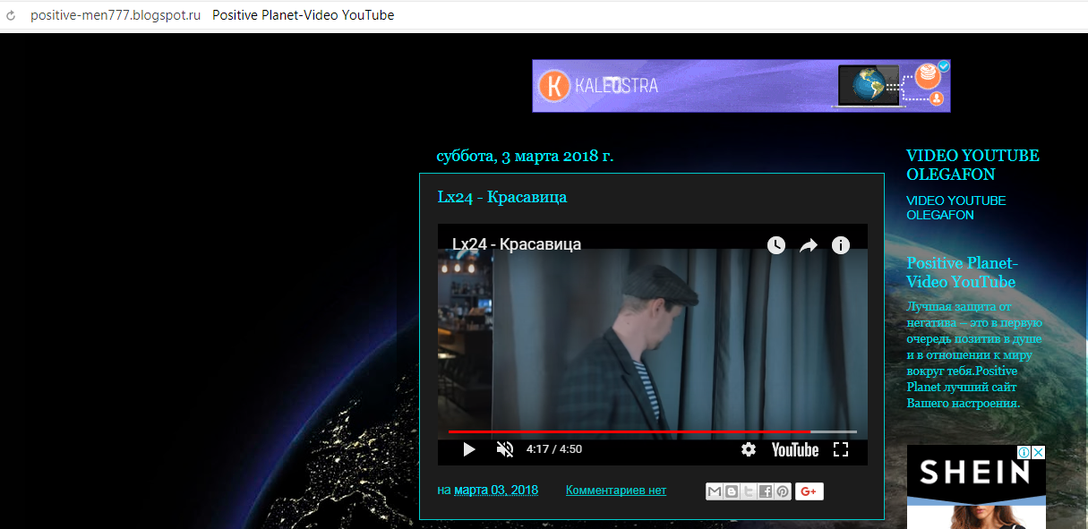This screenshot has width=1088, height=529.
Task: Click the 4:17 / 4:50 time display
Action: point(554,449)
